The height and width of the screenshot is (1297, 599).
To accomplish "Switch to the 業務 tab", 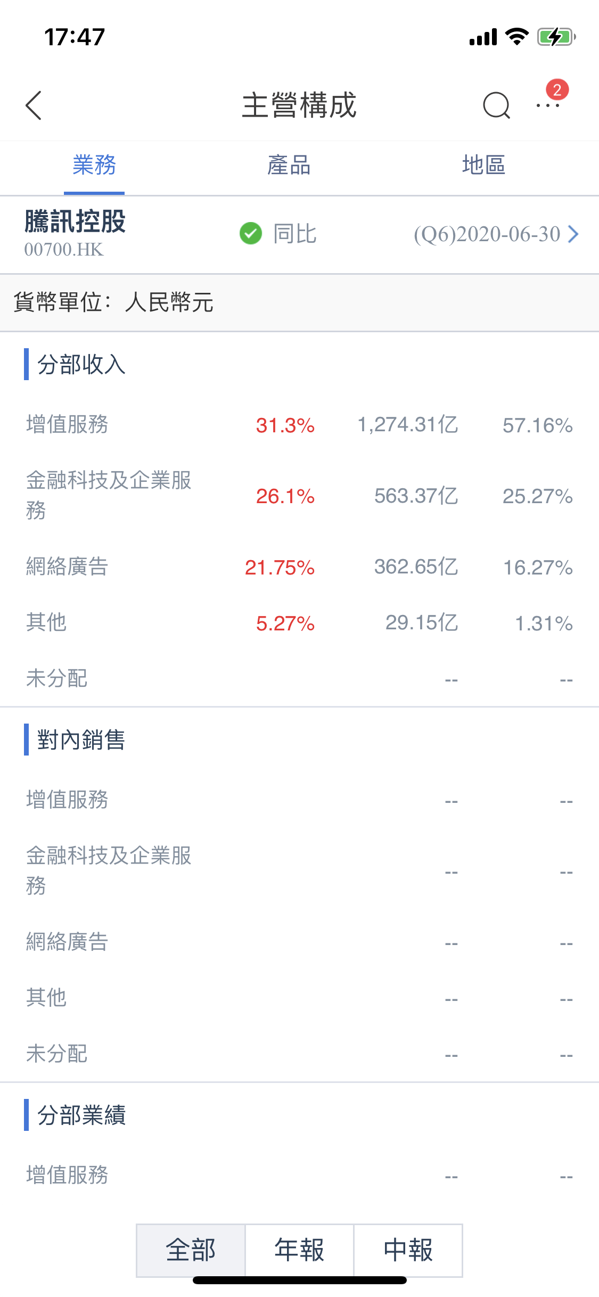I will tap(94, 165).
